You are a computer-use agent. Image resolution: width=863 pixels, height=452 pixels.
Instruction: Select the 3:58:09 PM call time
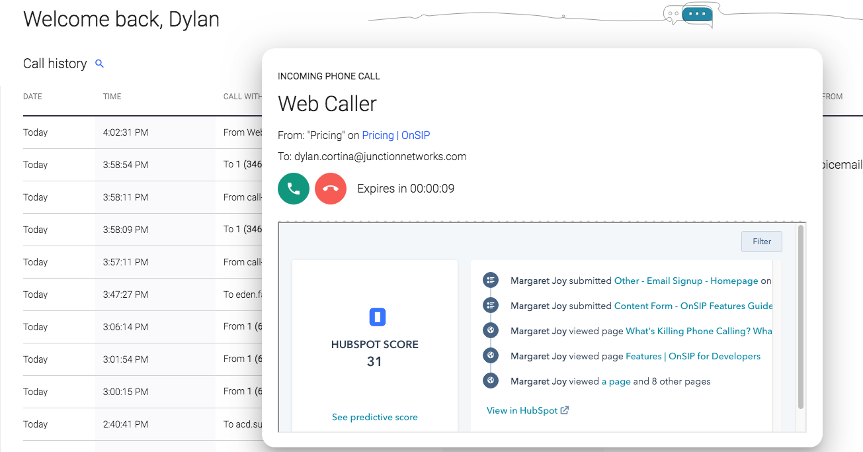[126, 229]
